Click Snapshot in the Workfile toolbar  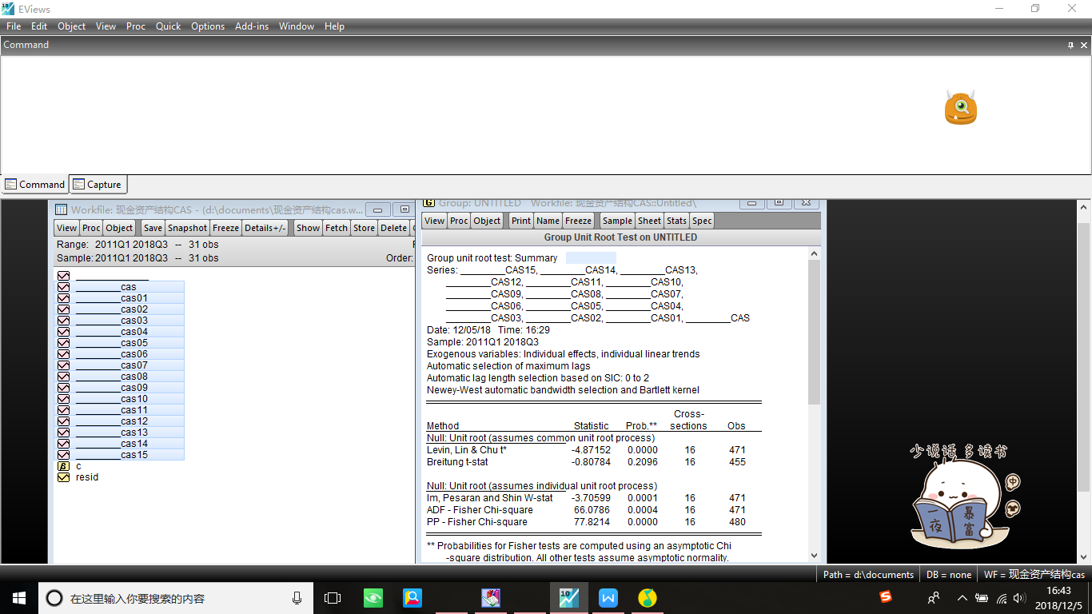[x=187, y=228]
